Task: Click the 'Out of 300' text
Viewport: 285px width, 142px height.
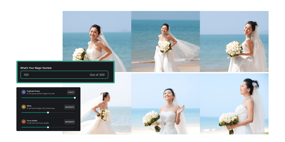Action: [97, 75]
